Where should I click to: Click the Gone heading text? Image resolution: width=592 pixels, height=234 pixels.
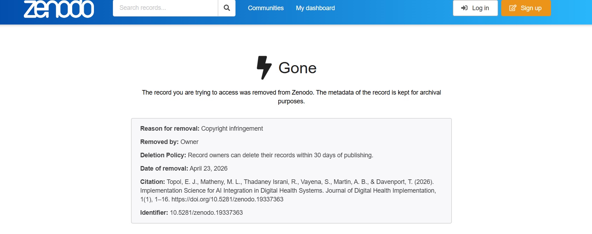[x=297, y=68]
